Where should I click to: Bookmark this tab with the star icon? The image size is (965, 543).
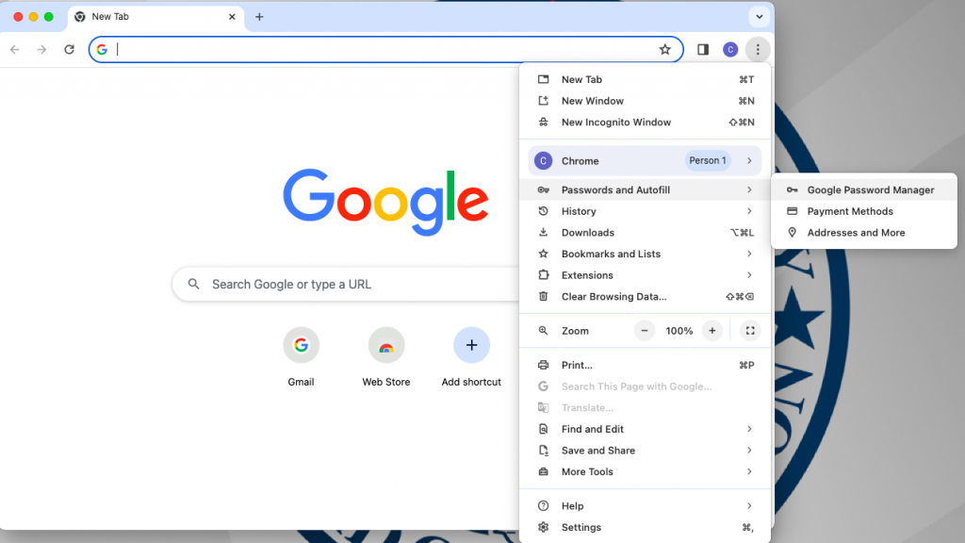pos(664,49)
